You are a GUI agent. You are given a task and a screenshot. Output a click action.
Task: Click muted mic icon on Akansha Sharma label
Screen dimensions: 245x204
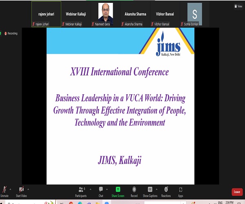coord(122,24)
